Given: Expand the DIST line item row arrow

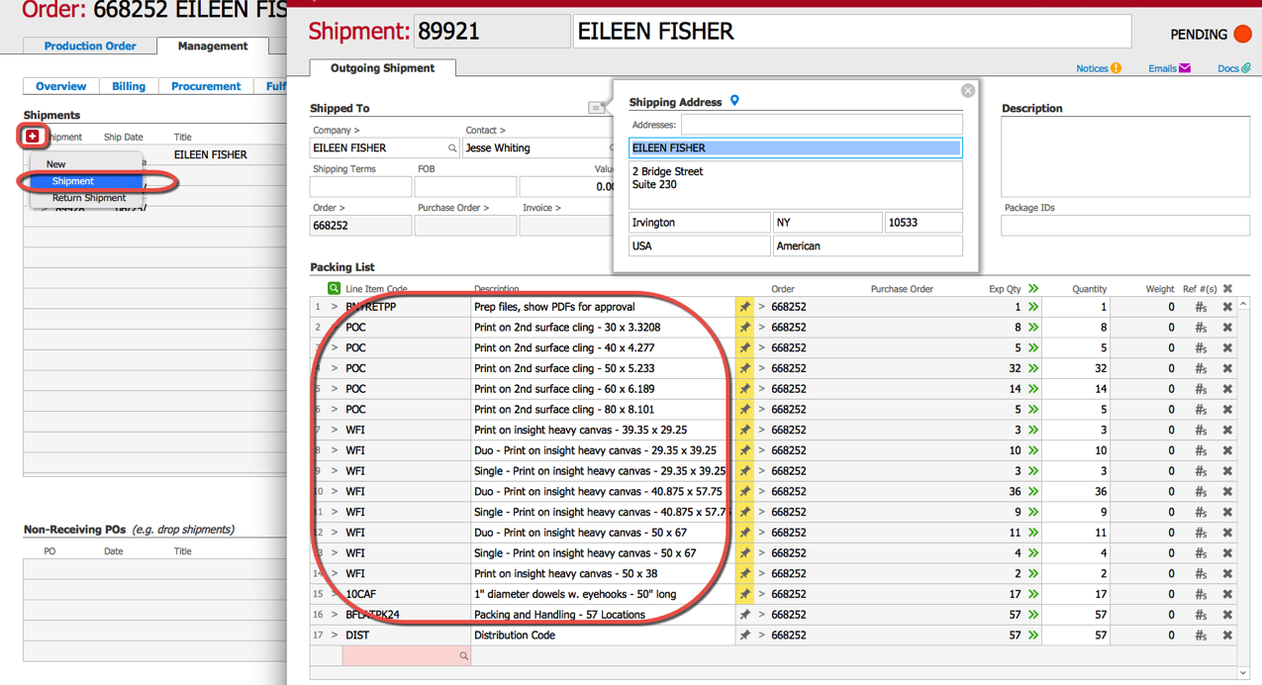Looking at the screenshot, I should pos(335,636).
